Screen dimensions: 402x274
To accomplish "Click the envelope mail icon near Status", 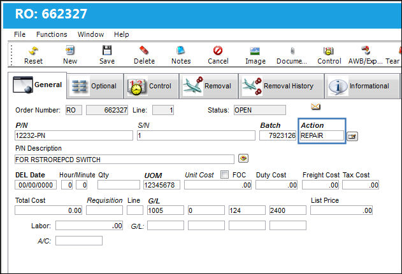I will point(315,106).
